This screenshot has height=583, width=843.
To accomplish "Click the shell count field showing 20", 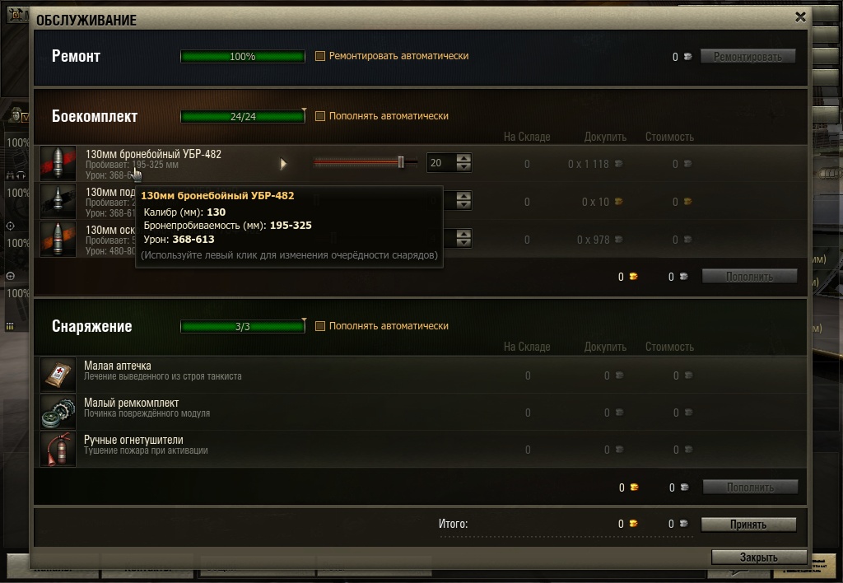I will [441, 162].
